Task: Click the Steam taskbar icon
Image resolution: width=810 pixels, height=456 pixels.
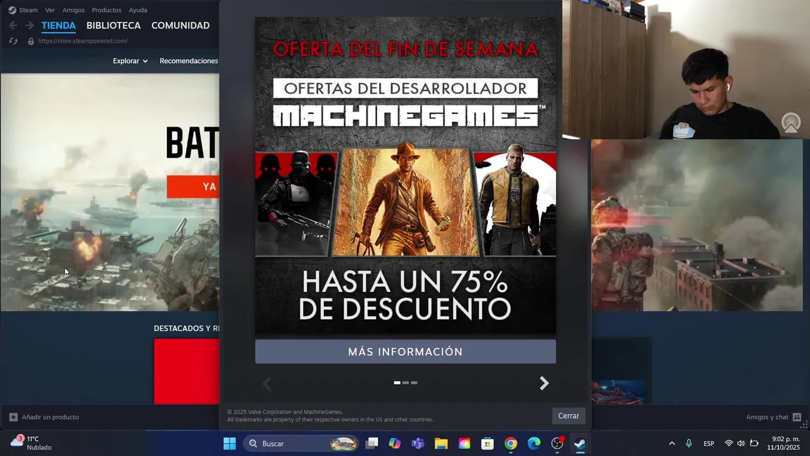Action: (x=580, y=443)
